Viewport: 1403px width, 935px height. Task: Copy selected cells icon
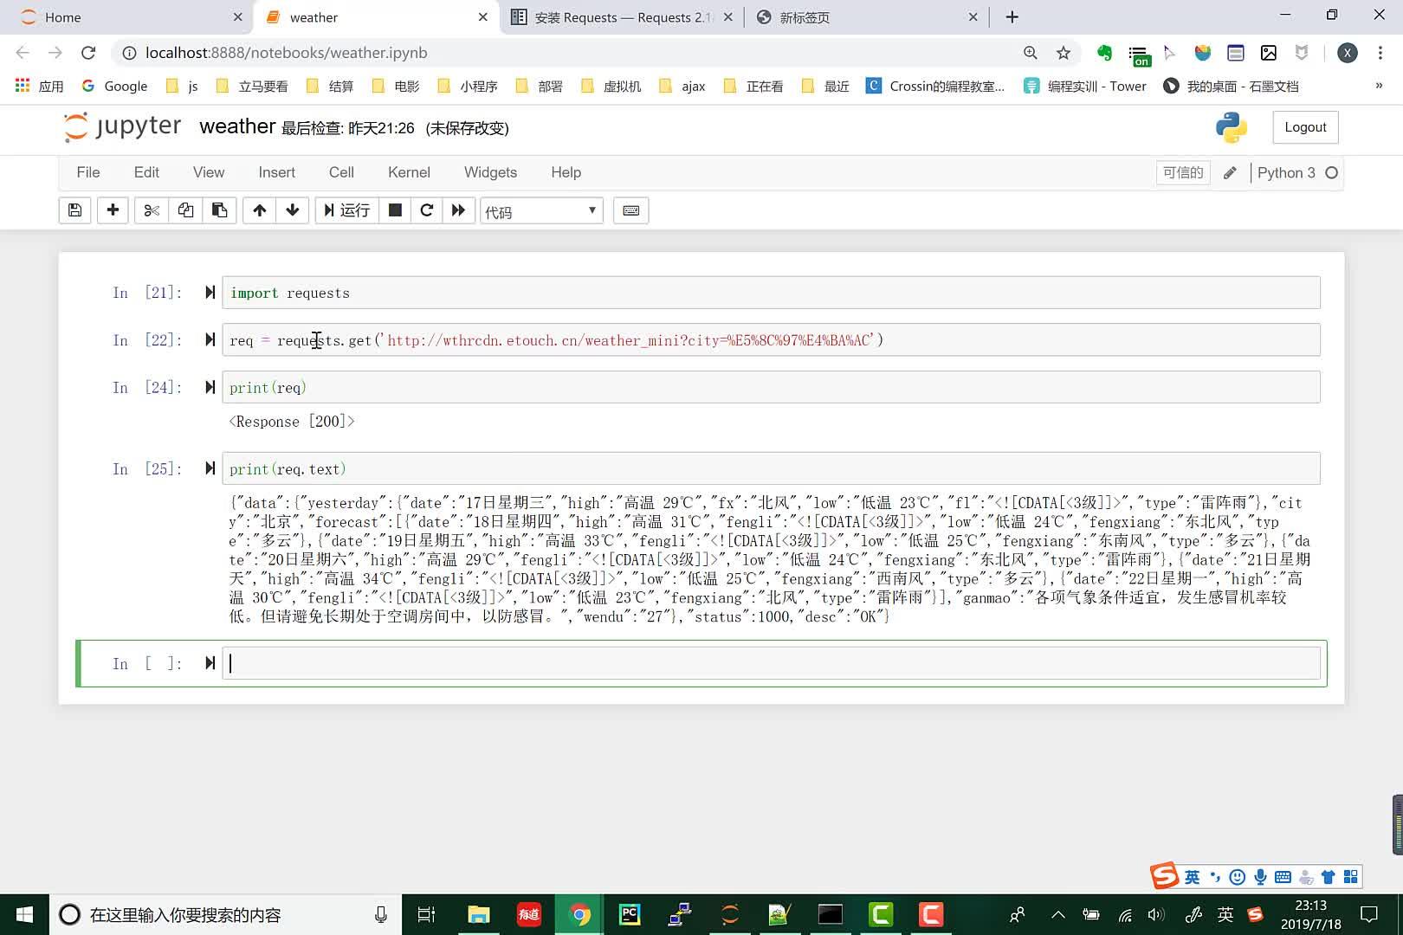pos(185,210)
